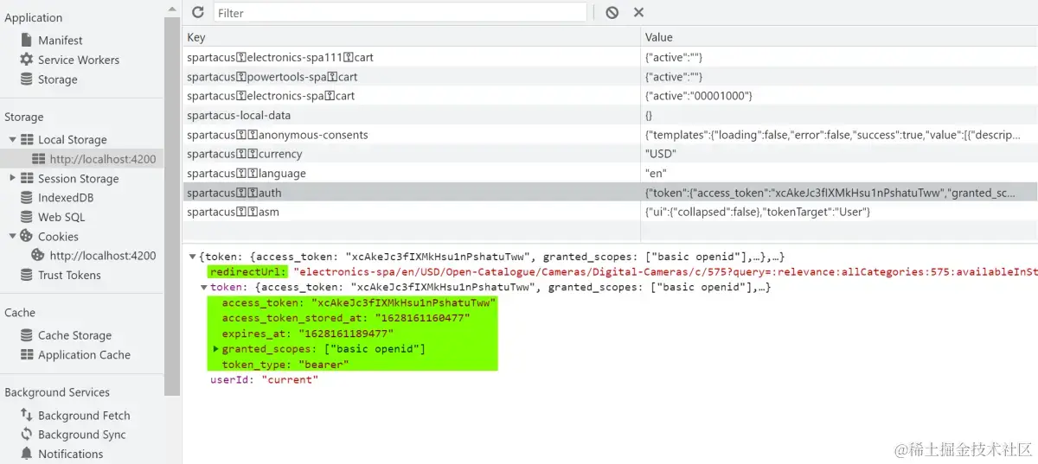Select the spartacus-local-data row

pos(610,115)
